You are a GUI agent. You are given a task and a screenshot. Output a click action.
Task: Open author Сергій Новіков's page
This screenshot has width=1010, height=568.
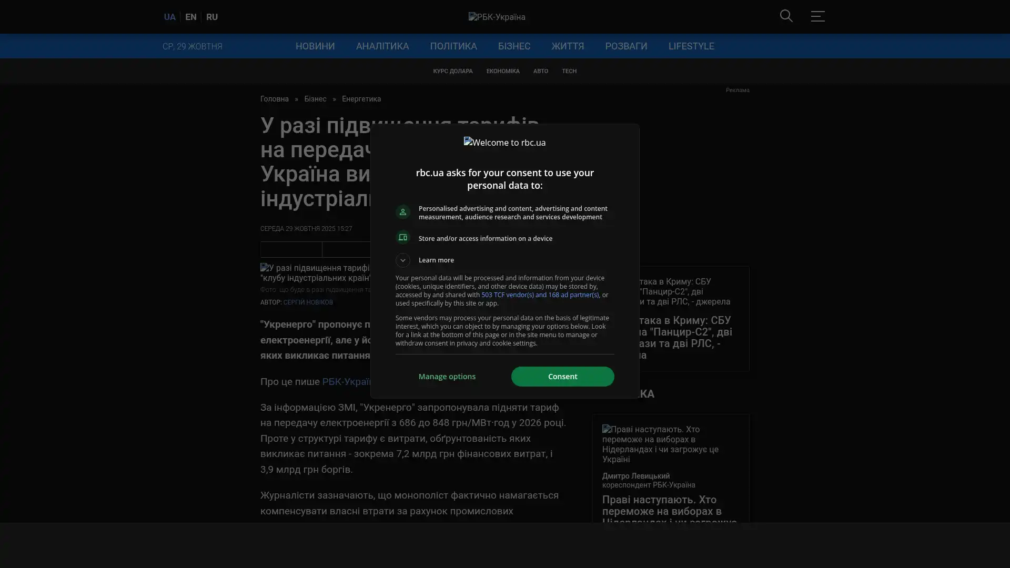coord(308,302)
